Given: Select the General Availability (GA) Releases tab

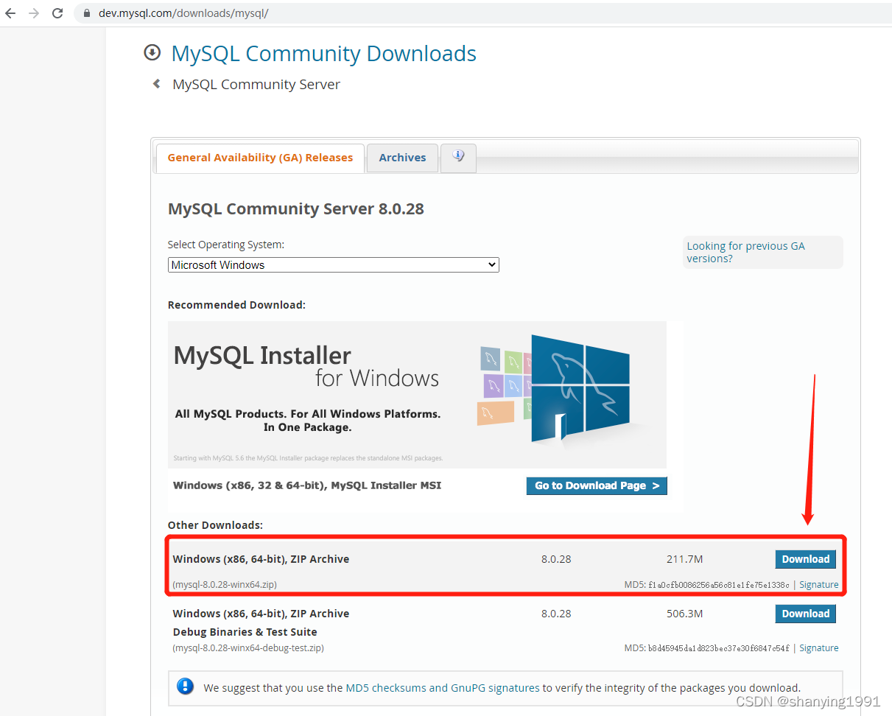Looking at the screenshot, I should click(260, 158).
